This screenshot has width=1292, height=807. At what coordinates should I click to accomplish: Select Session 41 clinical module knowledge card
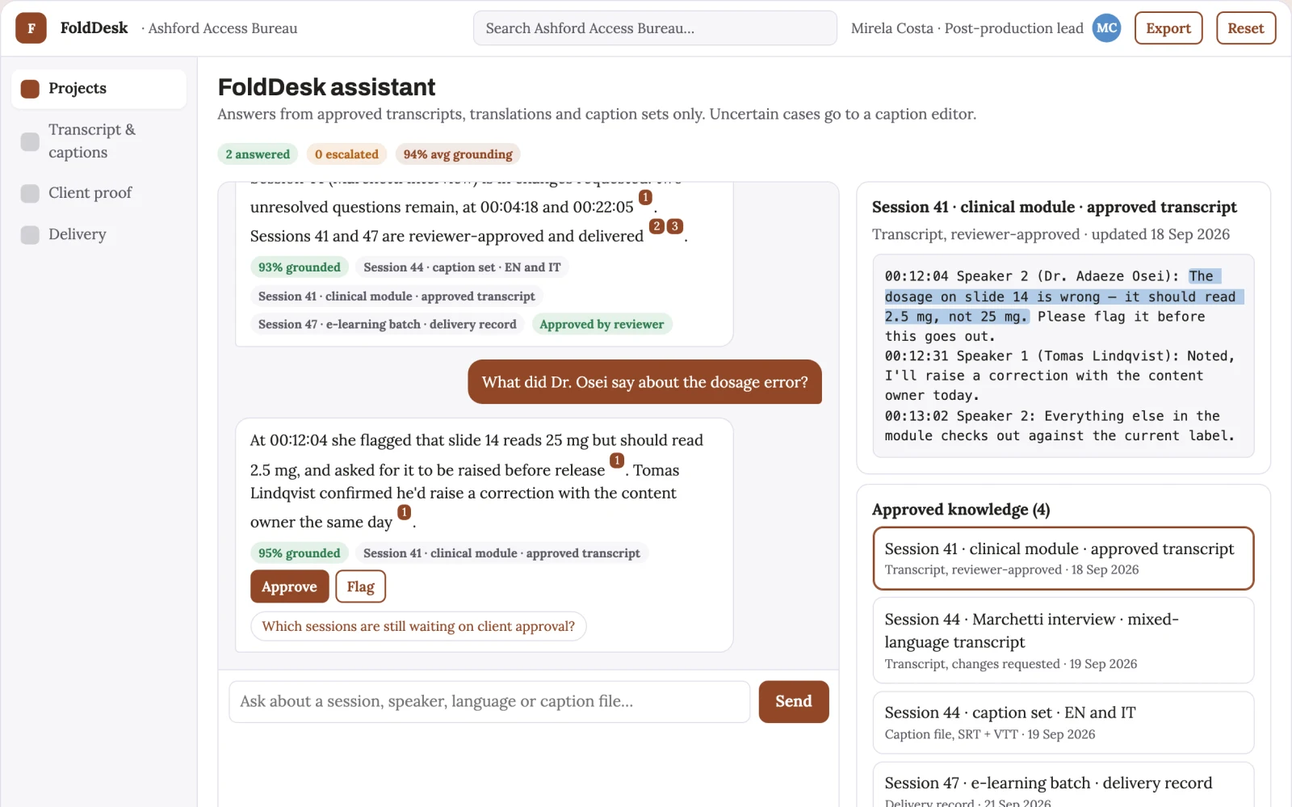(x=1063, y=558)
